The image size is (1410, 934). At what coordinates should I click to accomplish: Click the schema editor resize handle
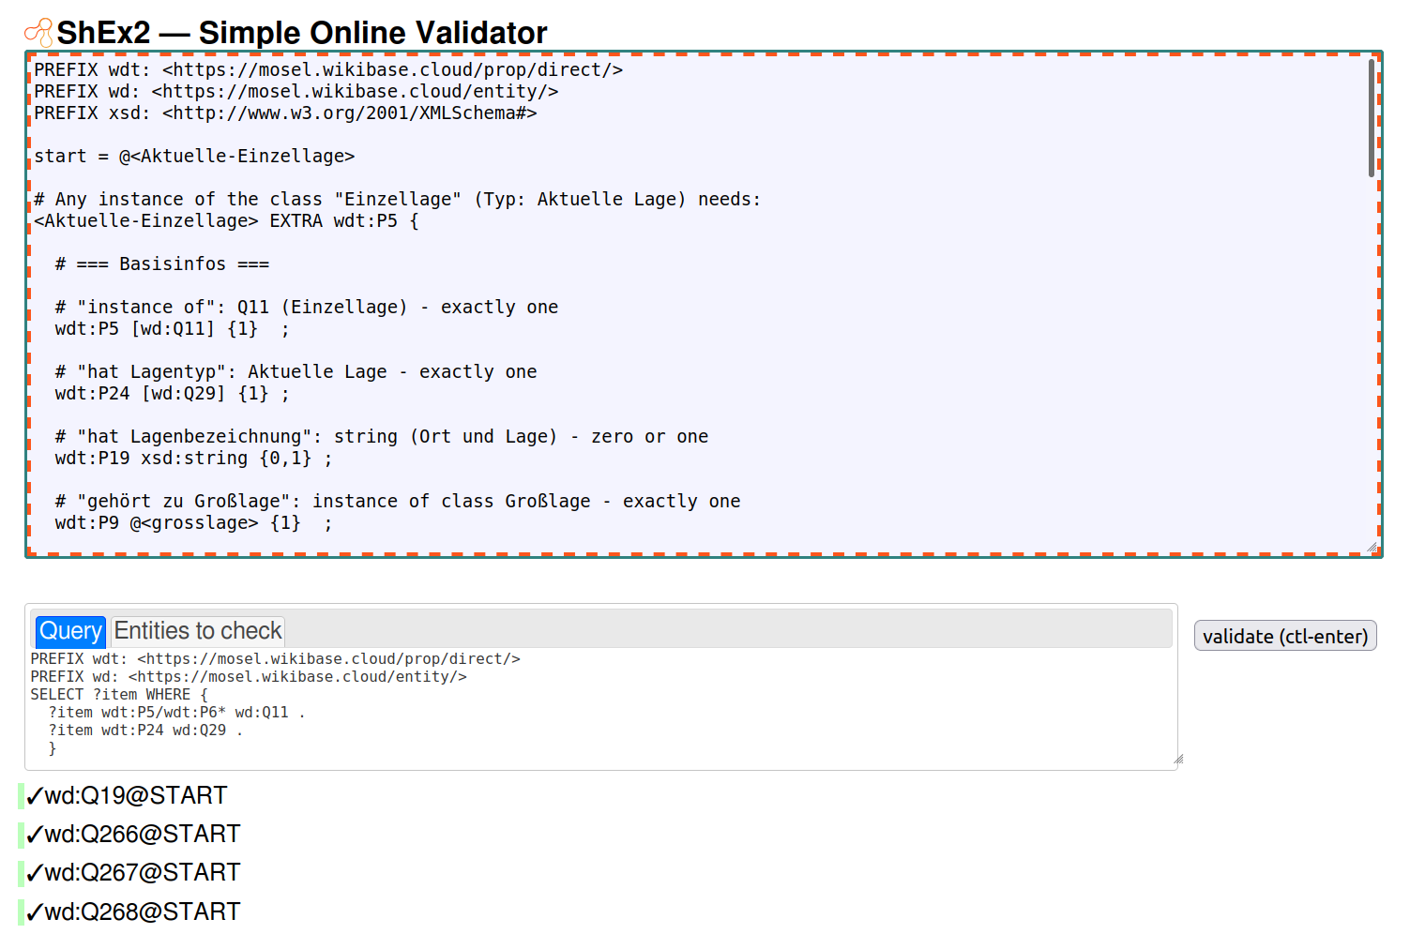coord(1372,547)
